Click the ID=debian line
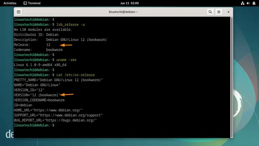The image size is (259, 146). 23,105
